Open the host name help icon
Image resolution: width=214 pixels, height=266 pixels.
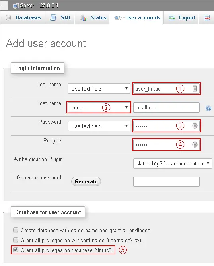coord(208,108)
